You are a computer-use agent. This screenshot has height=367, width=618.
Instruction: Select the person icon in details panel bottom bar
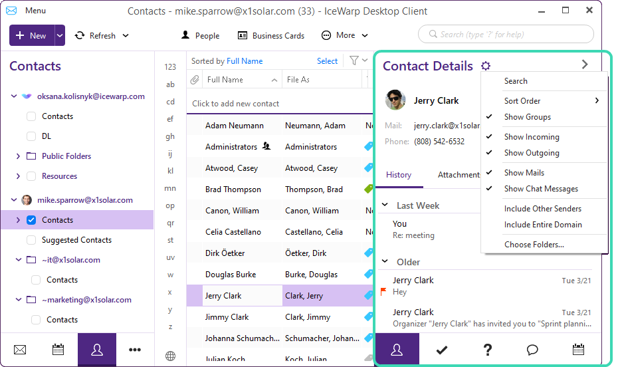click(397, 350)
